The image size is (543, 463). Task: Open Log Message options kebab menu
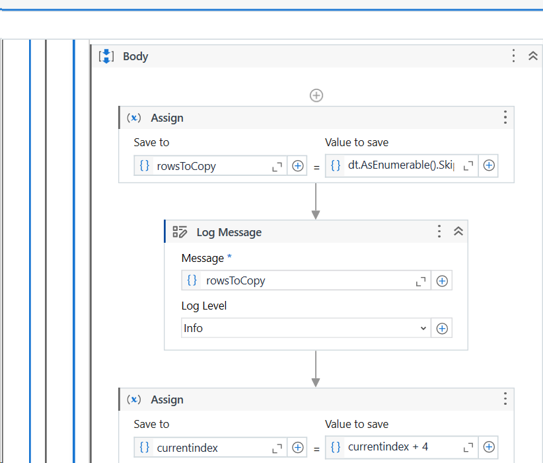pyautogui.click(x=439, y=232)
